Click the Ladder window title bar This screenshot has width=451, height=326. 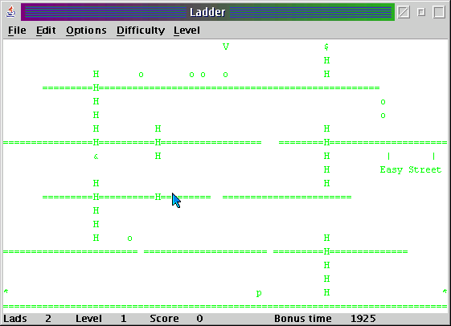[207, 12]
